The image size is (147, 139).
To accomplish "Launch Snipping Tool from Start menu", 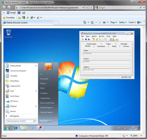I will point(15,86).
